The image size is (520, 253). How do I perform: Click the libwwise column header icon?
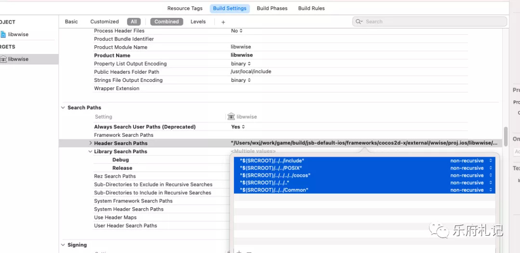tap(231, 117)
